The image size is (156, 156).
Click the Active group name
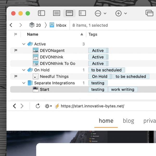tap(40, 44)
